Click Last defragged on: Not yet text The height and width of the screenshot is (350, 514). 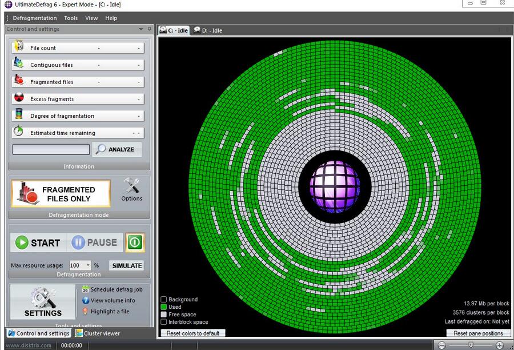point(477,321)
